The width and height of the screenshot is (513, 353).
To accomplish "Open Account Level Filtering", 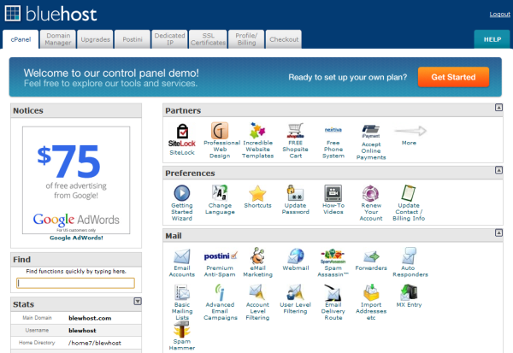I will pyautogui.click(x=258, y=302).
